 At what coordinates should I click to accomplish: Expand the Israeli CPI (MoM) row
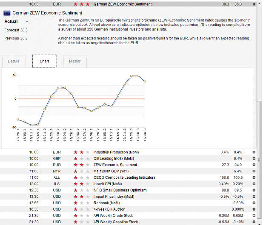tap(254, 184)
